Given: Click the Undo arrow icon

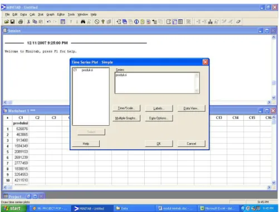Looking at the screenshot, I should (48, 22).
